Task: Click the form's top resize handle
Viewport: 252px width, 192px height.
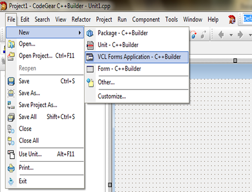Action: pyautogui.click(x=235, y=61)
